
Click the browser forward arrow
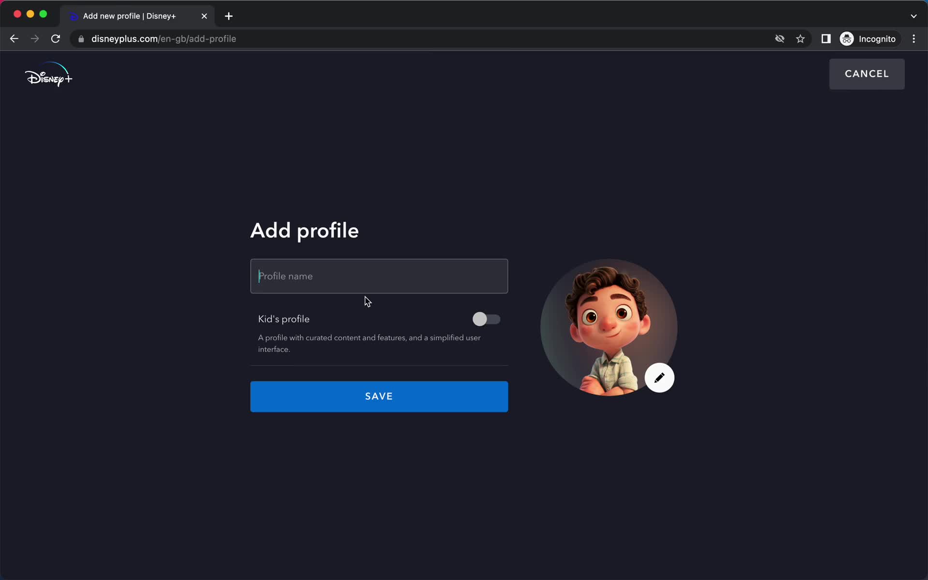[35, 39]
